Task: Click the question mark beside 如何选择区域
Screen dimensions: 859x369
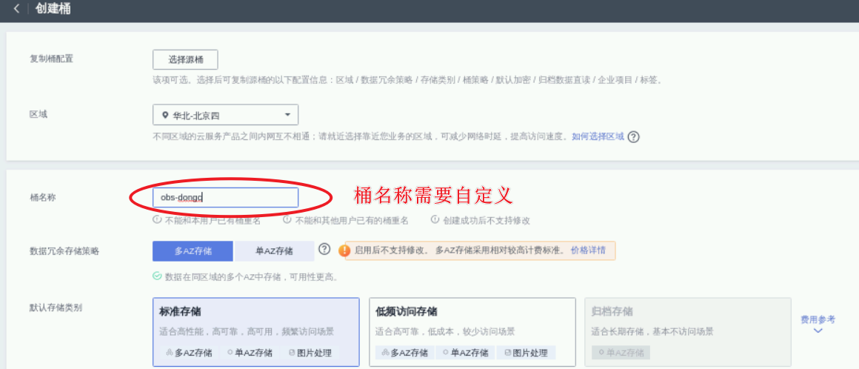Action: (633, 137)
